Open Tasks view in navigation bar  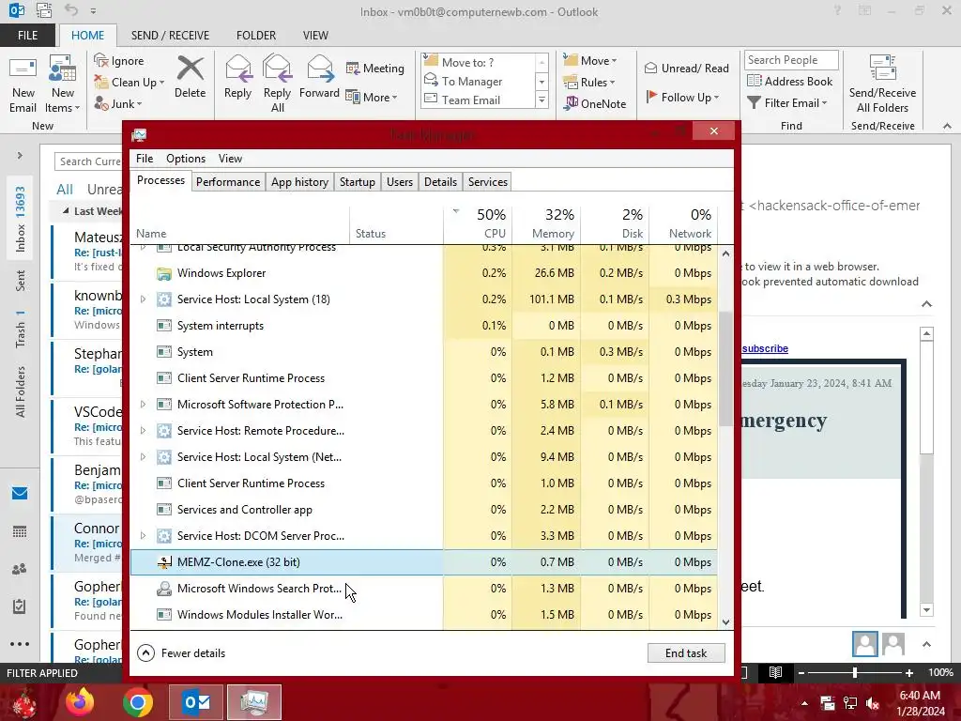[x=20, y=606]
